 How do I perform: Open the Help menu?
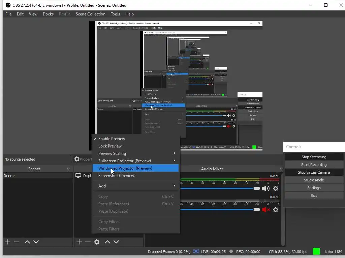coord(129,14)
